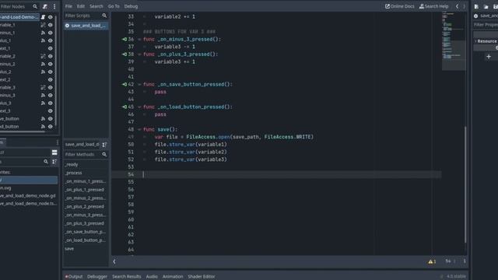Click the Search Help button

pos(434,6)
